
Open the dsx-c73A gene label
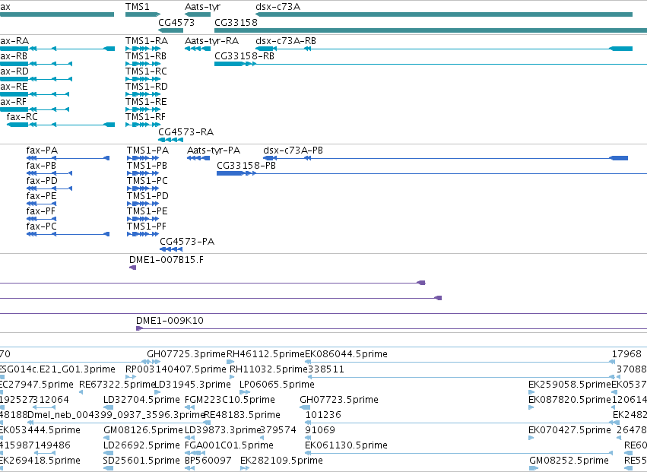point(278,7)
